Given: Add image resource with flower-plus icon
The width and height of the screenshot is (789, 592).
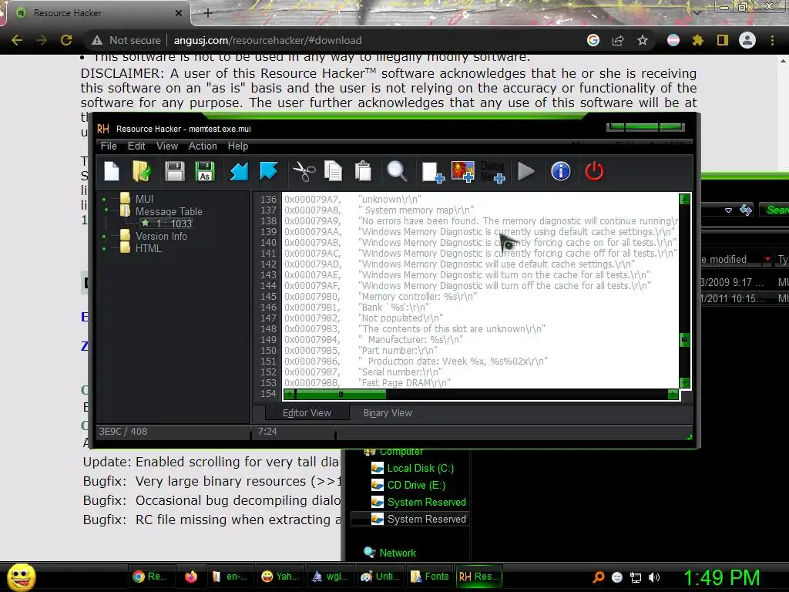Looking at the screenshot, I should tap(463, 172).
